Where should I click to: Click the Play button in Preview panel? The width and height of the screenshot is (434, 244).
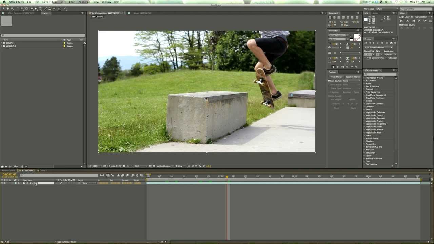tap(374, 43)
